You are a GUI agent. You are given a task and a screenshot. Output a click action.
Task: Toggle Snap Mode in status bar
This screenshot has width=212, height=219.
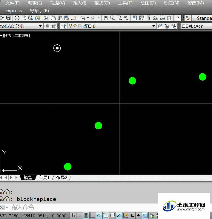[x=79, y=215]
